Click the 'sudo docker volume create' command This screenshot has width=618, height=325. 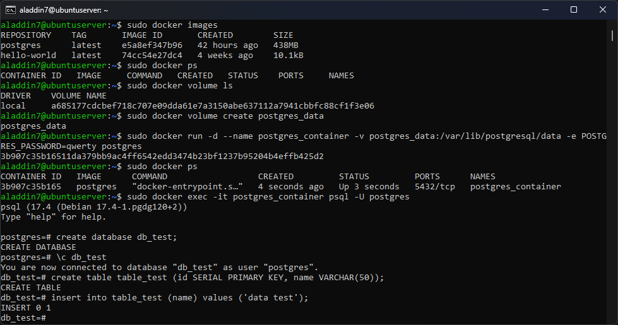tap(225, 116)
